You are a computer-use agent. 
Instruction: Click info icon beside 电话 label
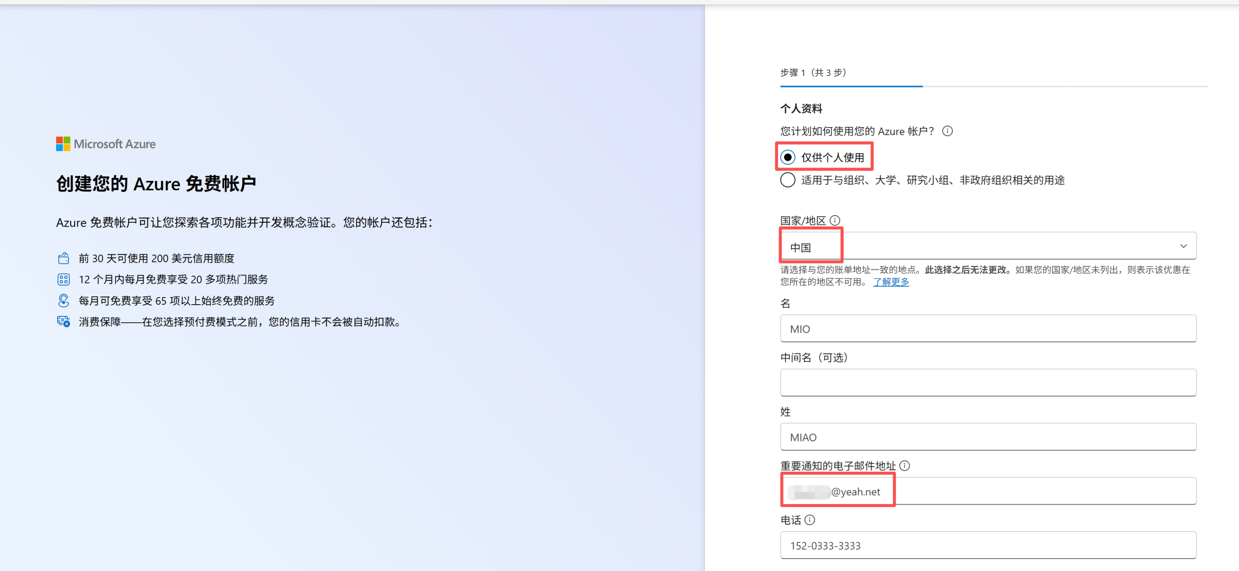[810, 519]
